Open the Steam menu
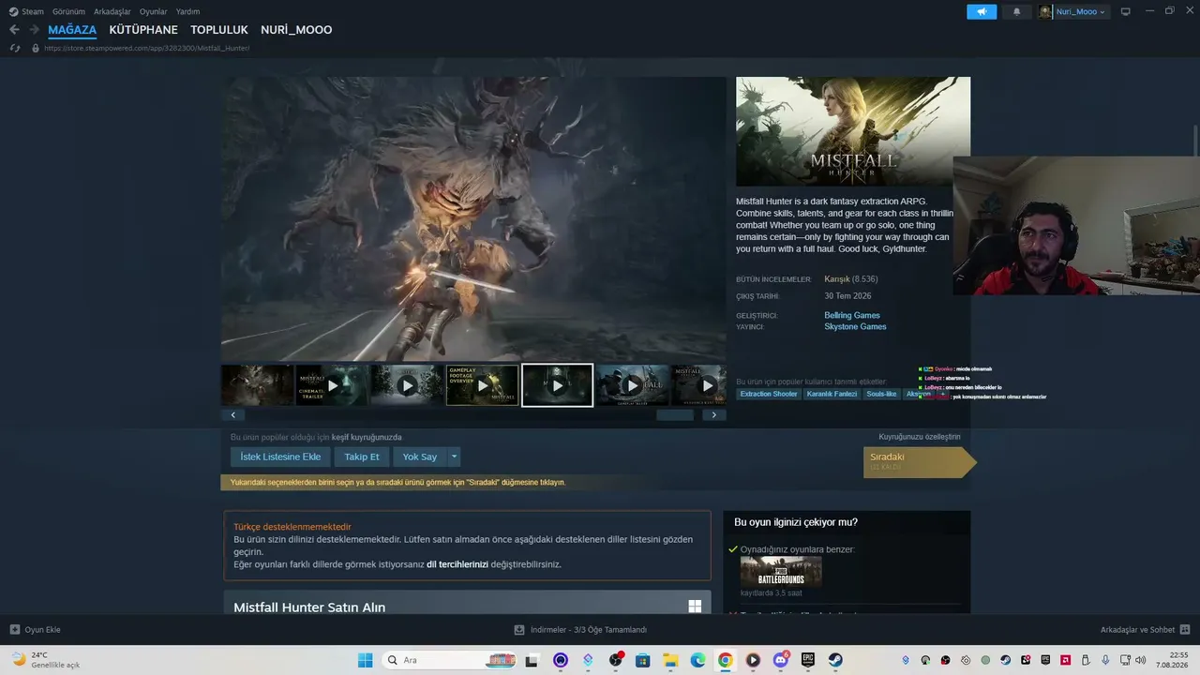 (26, 12)
